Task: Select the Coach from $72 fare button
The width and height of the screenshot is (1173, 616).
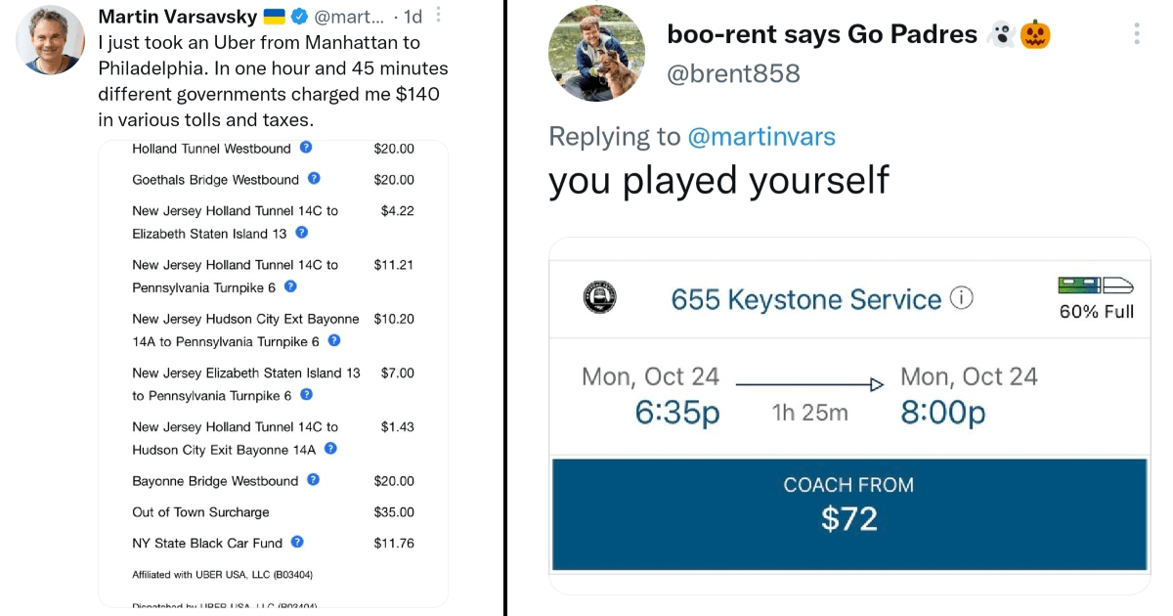Action: (849, 514)
